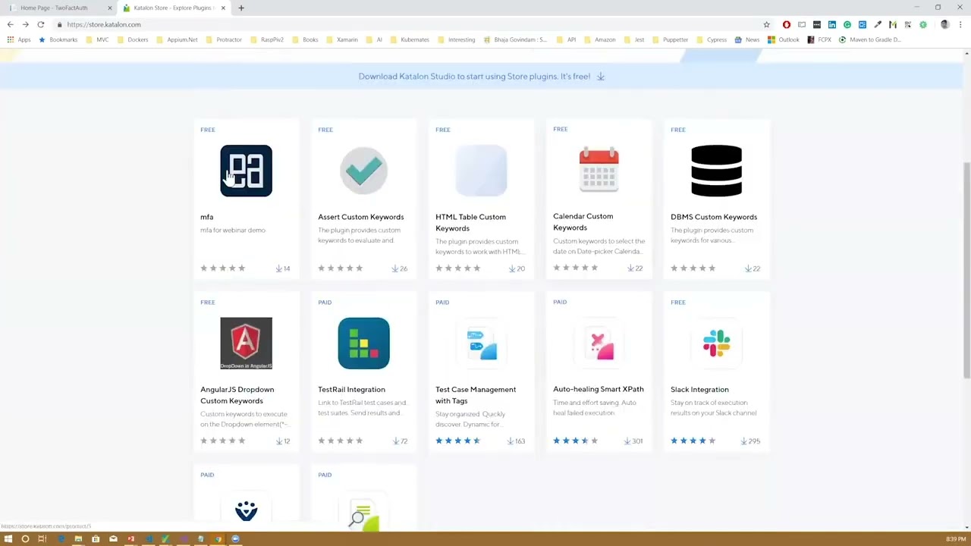971x546 pixels.
Task: Open the Dockers bookmark folder
Action: coord(133,39)
